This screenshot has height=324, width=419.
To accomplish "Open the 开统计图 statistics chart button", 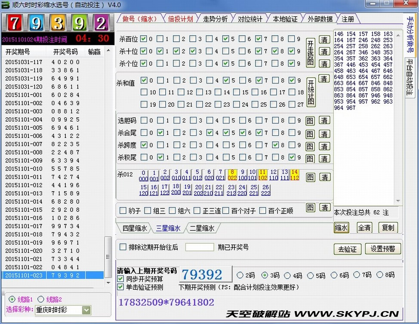I will pyautogui.click(x=310, y=92).
